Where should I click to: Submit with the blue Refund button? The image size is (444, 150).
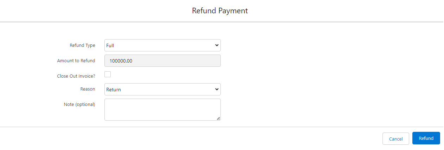[x=426, y=138]
